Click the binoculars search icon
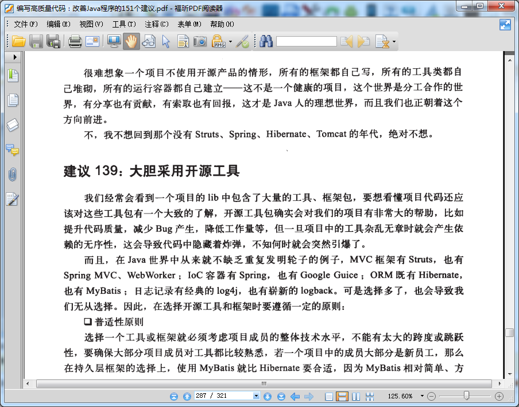 click(266, 41)
